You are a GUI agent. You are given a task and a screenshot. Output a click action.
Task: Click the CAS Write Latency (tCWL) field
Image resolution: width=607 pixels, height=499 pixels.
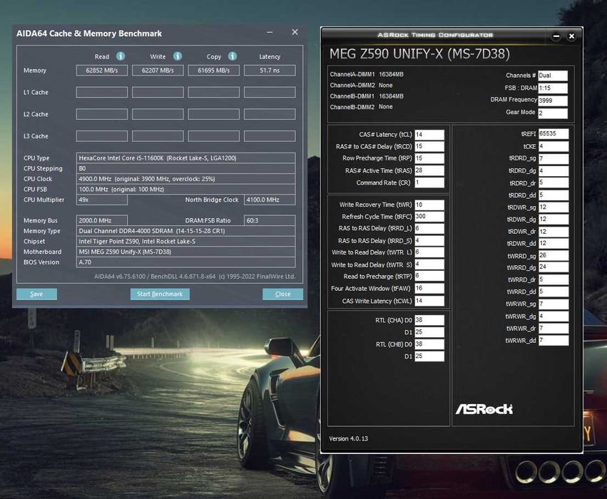coord(429,301)
